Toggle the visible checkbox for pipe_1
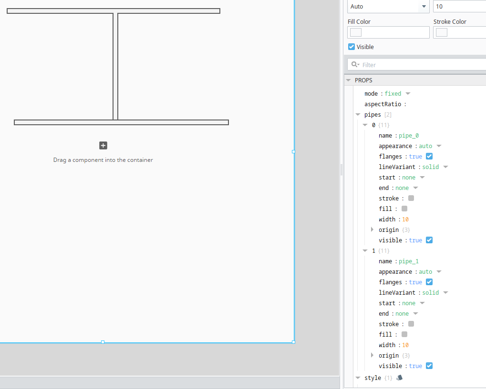 [x=429, y=366]
